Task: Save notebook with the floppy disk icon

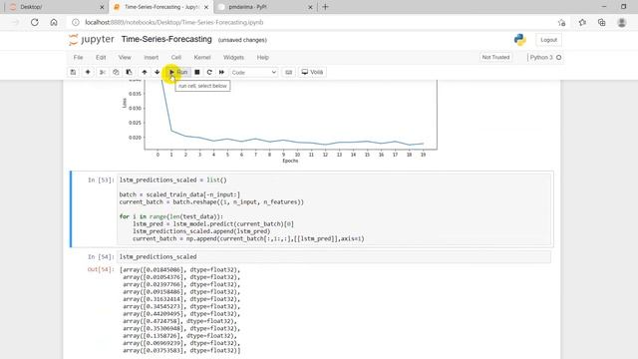Action: 73,72
